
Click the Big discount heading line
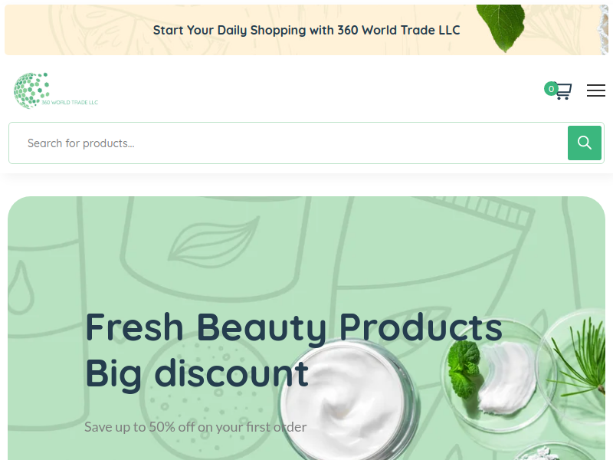pos(197,373)
